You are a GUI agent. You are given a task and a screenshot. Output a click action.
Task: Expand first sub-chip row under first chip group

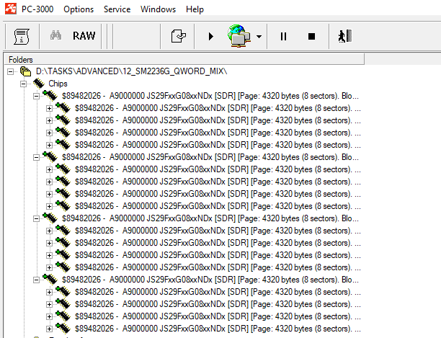(49, 108)
